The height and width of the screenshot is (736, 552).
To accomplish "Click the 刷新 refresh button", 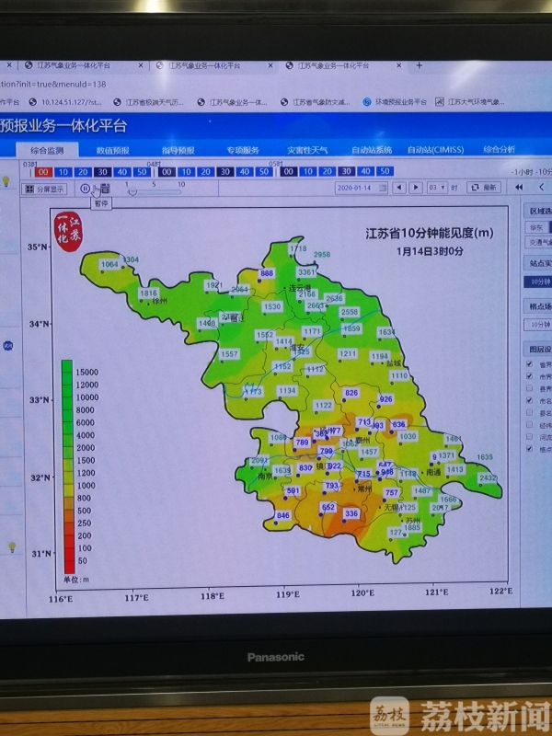I will [x=484, y=188].
